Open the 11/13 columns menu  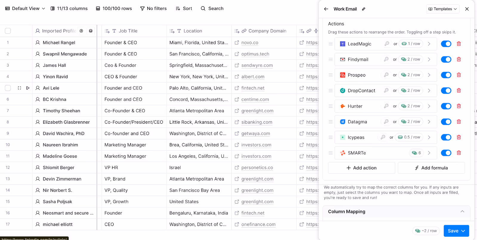pyautogui.click(x=69, y=8)
